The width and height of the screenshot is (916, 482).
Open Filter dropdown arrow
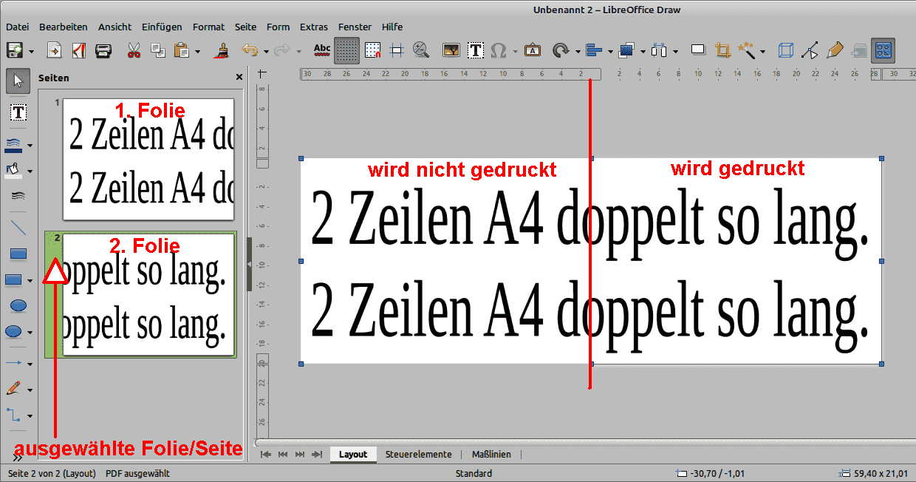pos(763,51)
